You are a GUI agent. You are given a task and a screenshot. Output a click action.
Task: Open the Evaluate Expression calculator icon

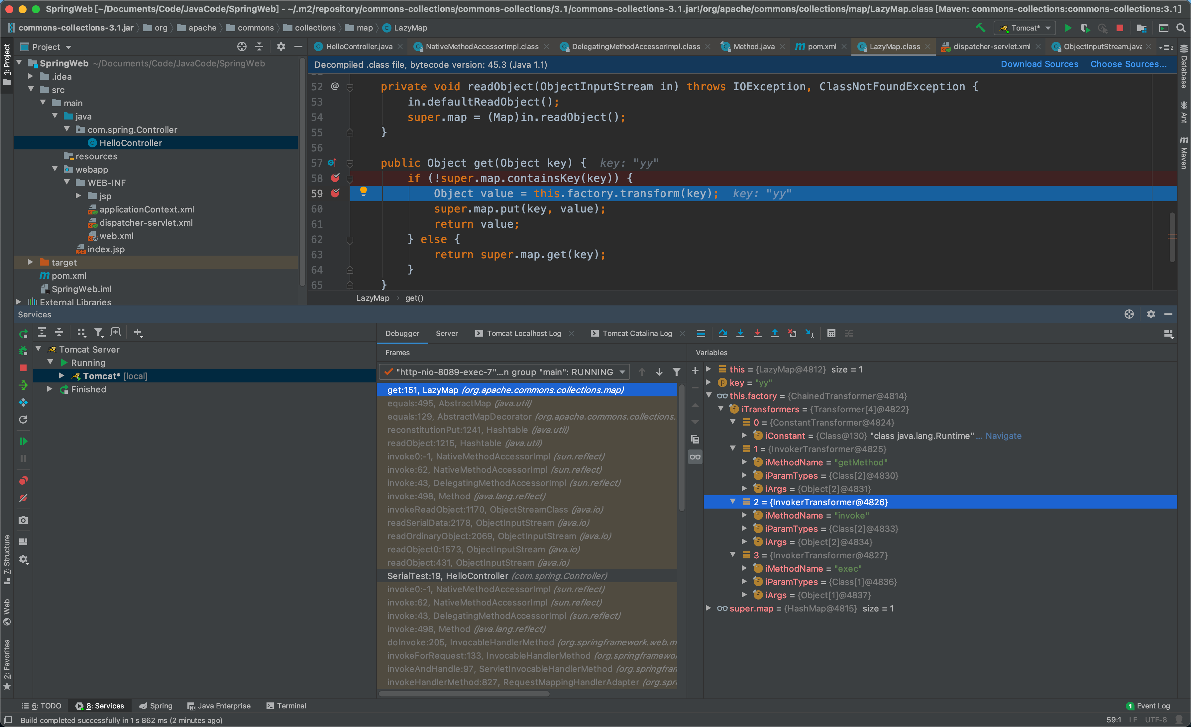pyautogui.click(x=831, y=333)
